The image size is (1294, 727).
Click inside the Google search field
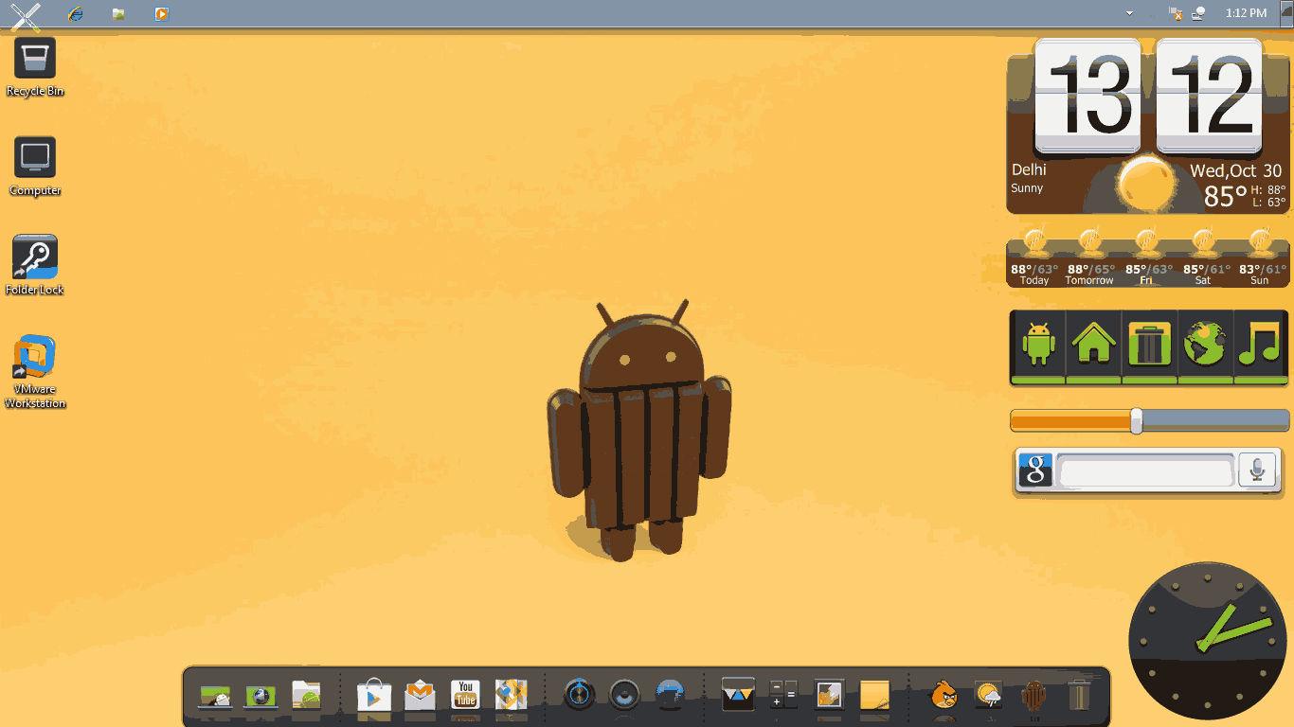(x=1144, y=470)
